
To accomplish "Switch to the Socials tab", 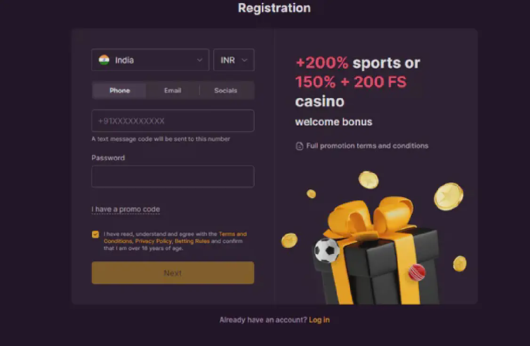I will (225, 90).
